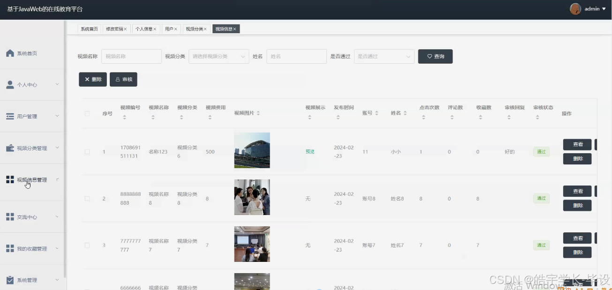Close the 视频信息 tab with its x
Image resolution: width=612 pixels, height=290 pixels.
click(x=235, y=29)
